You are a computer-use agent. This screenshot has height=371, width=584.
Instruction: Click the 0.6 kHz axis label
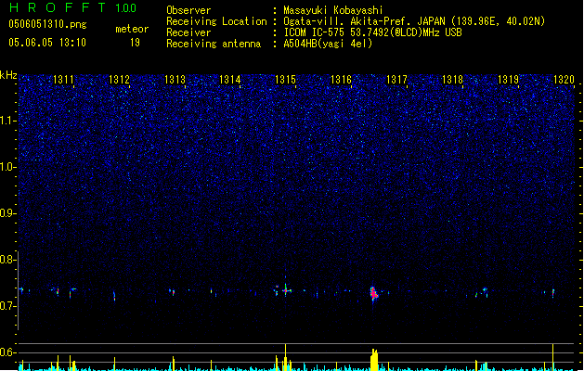point(7,352)
